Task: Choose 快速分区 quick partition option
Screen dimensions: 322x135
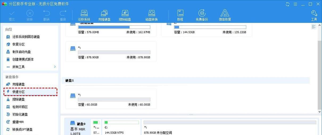Action: pyautogui.click(x=31, y=92)
